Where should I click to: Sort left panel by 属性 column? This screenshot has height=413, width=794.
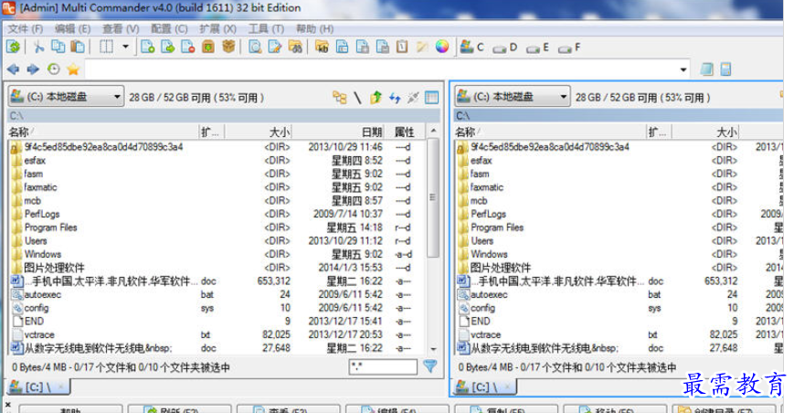click(x=404, y=132)
